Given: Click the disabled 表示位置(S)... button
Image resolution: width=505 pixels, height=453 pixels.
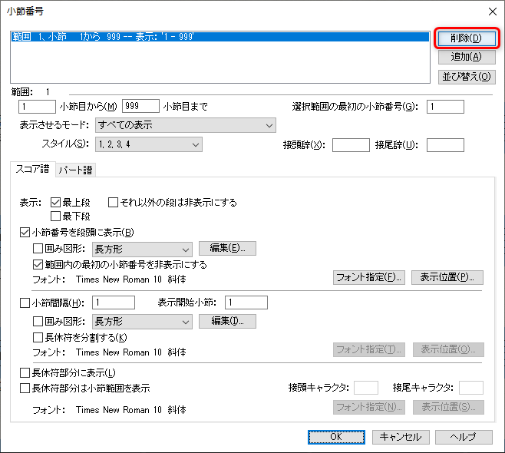Looking at the screenshot, I should pos(448,407).
